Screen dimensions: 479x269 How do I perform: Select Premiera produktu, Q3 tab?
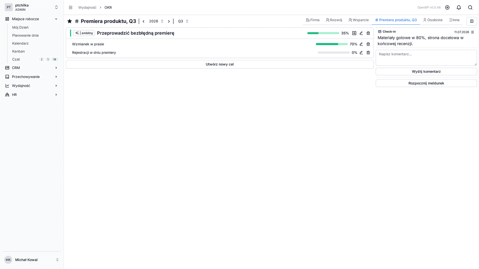click(396, 20)
